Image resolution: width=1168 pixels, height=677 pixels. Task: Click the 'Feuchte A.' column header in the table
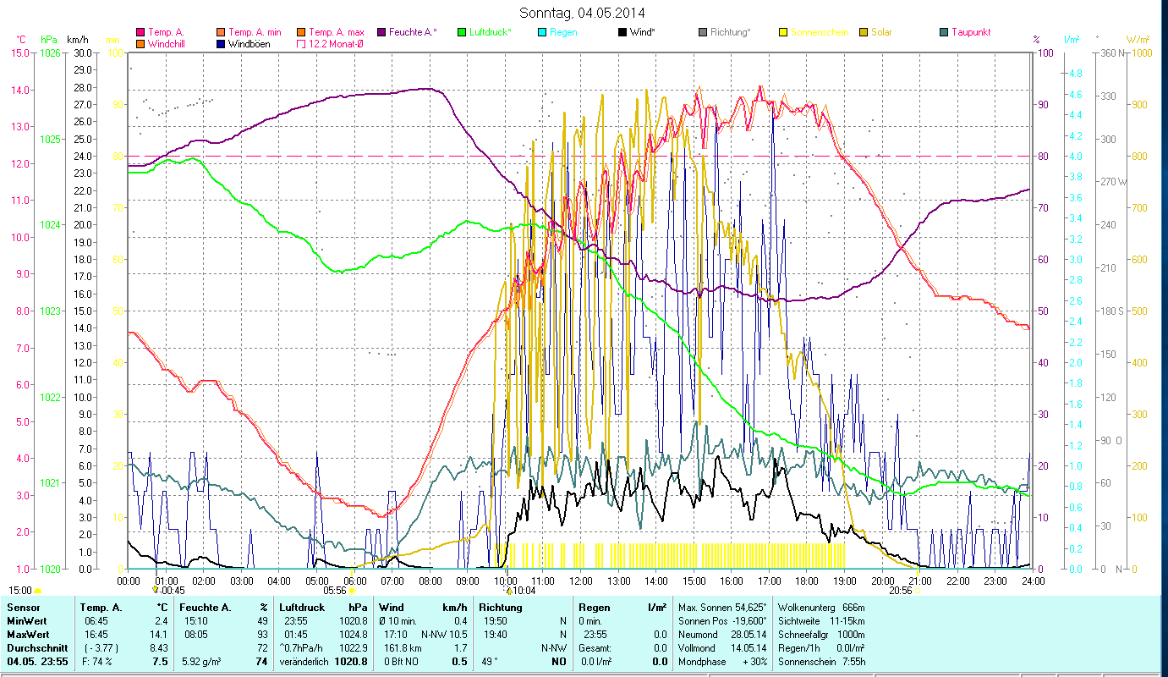(206, 608)
